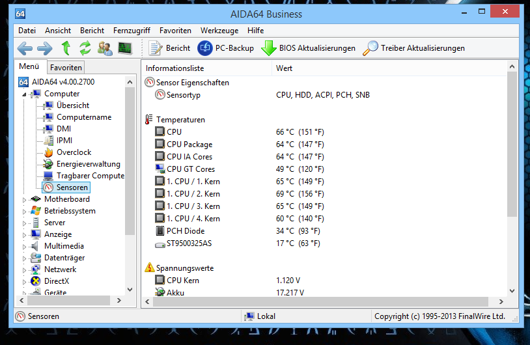530x345 pixels.
Task: Select the CPU Kern voltage row
Action: 228,281
